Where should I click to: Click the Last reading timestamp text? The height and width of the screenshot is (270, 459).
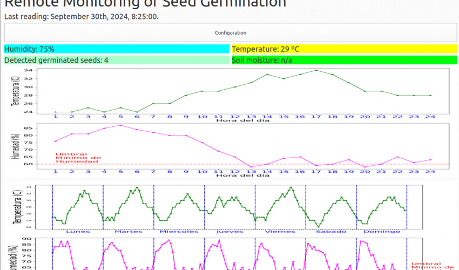point(82,16)
